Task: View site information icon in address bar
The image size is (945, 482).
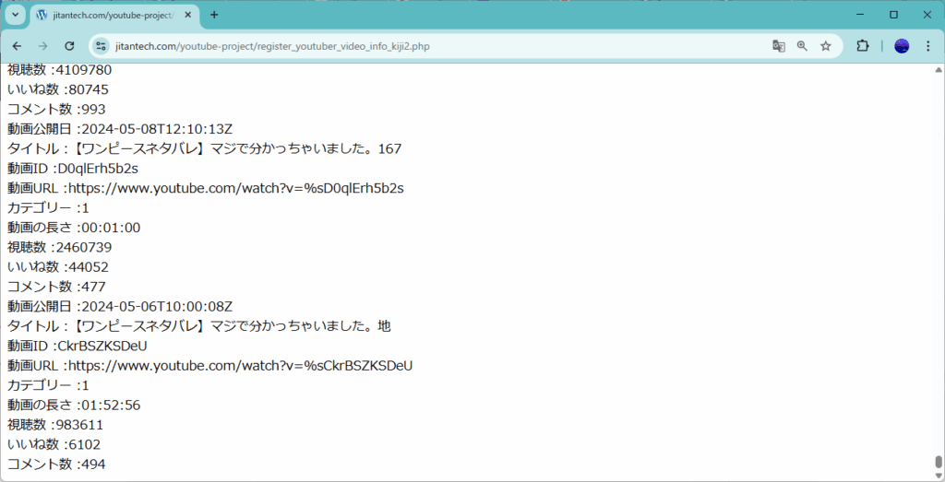Action: [x=101, y=46]
